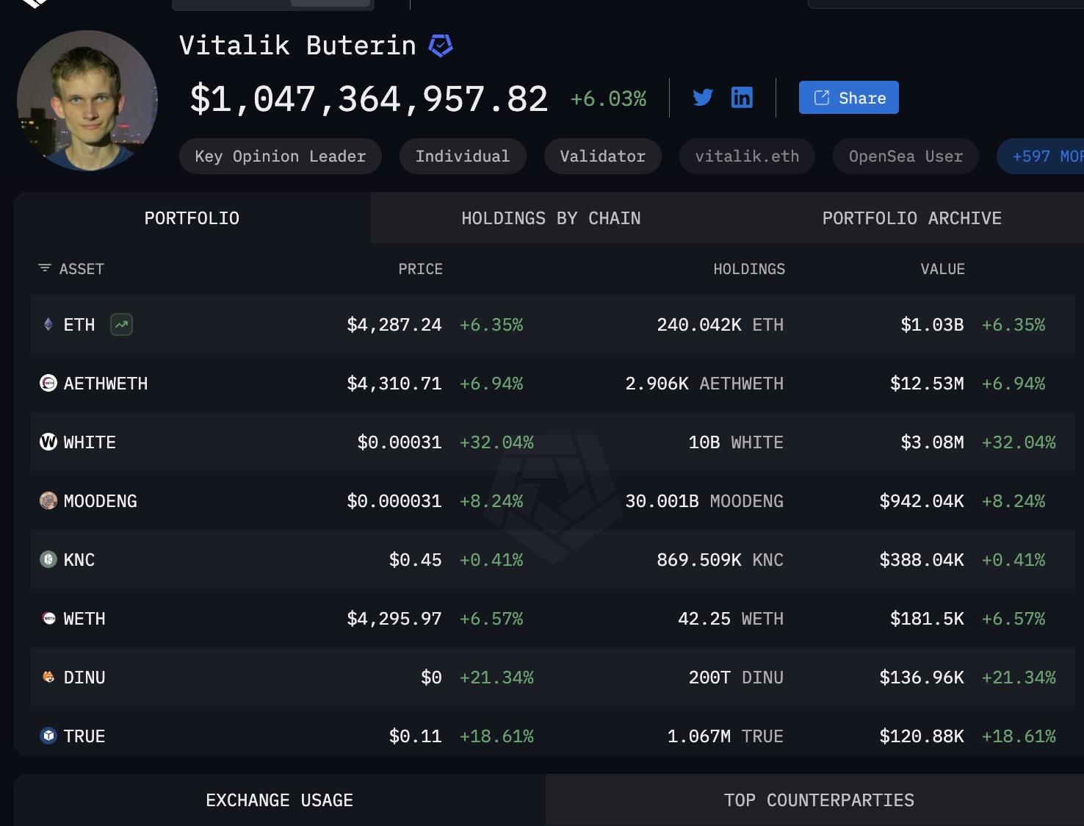Click the MOODENG asset name
The image size is (1084, 826).
click(101, 501)
